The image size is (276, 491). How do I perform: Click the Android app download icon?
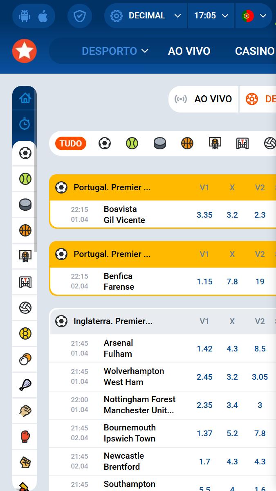point(25,16)
